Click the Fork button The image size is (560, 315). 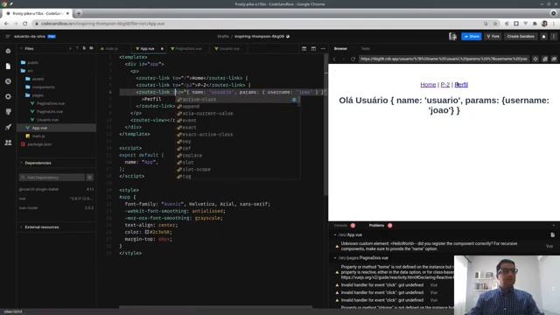[x=493, y=37]
